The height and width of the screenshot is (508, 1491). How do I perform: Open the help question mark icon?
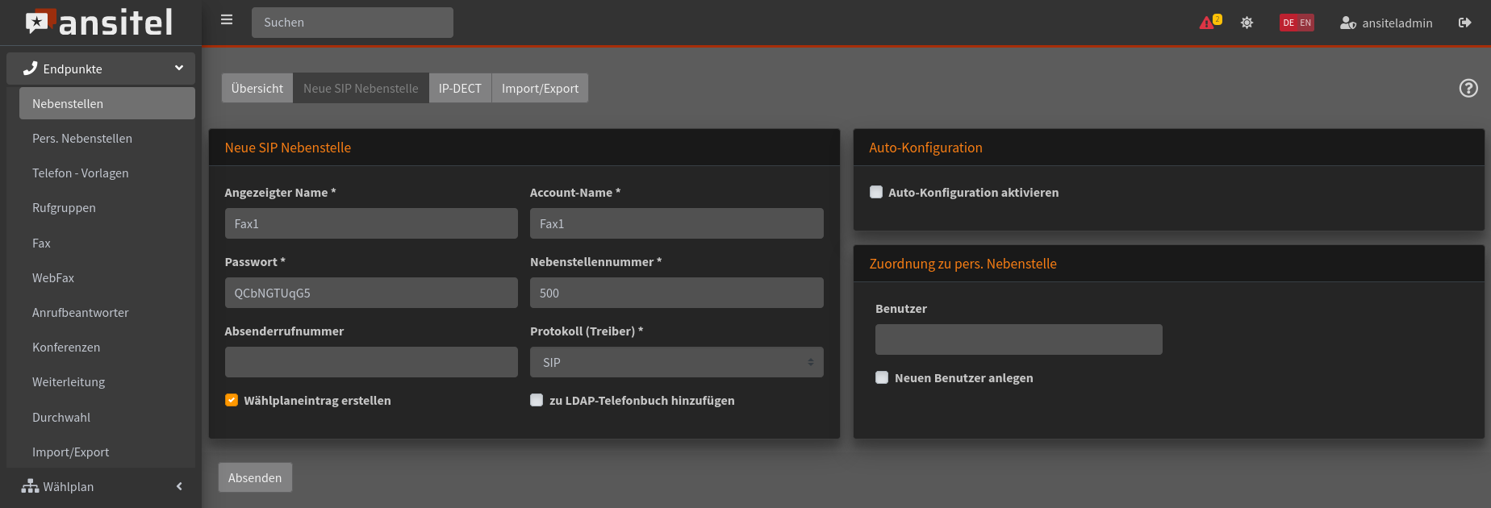point(1468,88)
